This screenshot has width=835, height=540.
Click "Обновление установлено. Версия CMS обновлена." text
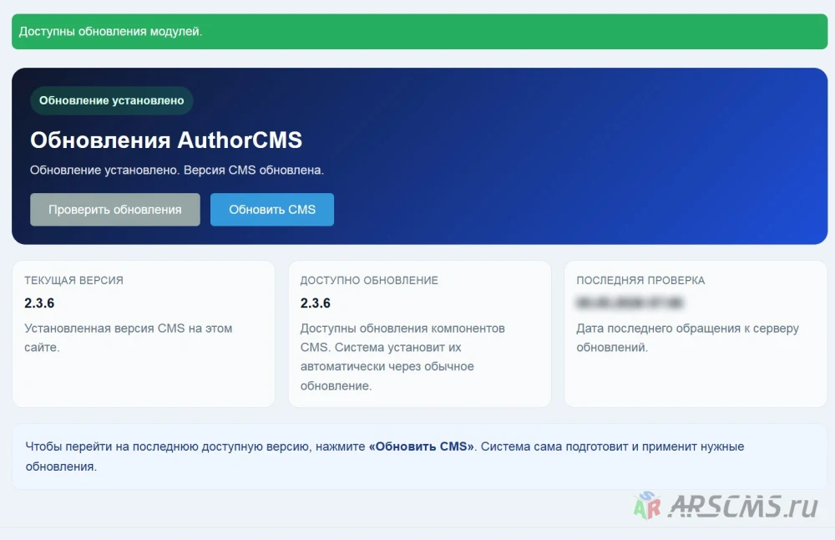[x=177, y=170]
